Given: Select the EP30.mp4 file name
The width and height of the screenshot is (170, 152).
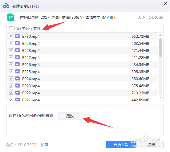Looking at the screenshot, I should tap(31, 37).
